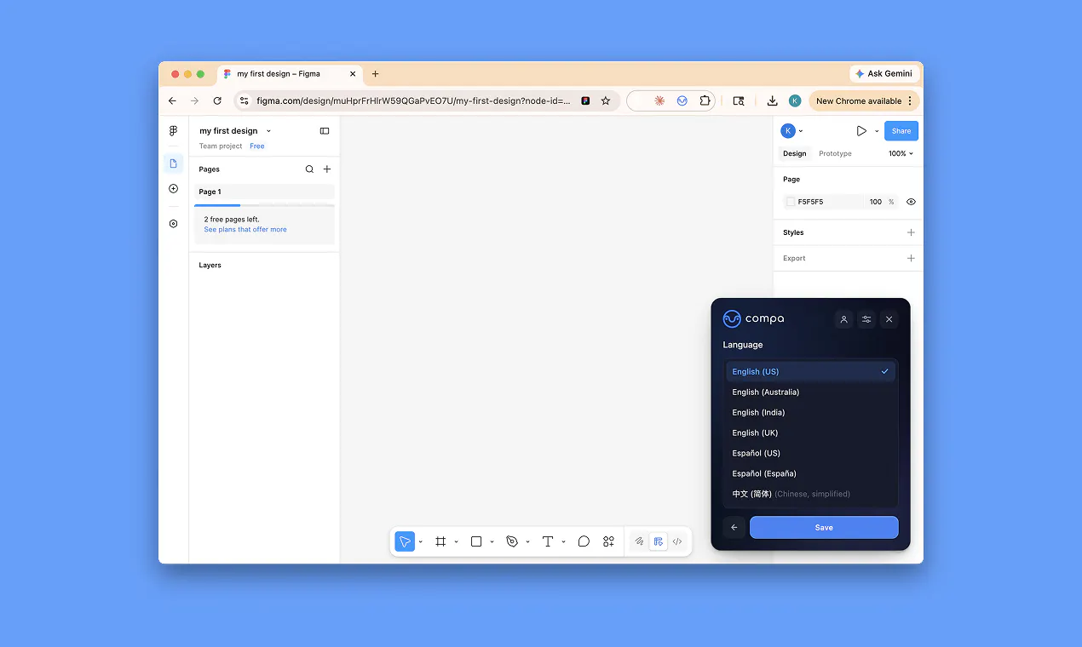Image resolution: width=1082 pixels, height=647 pixels.
Task: Expand the Present options chevron
Action: pos(877,131)
